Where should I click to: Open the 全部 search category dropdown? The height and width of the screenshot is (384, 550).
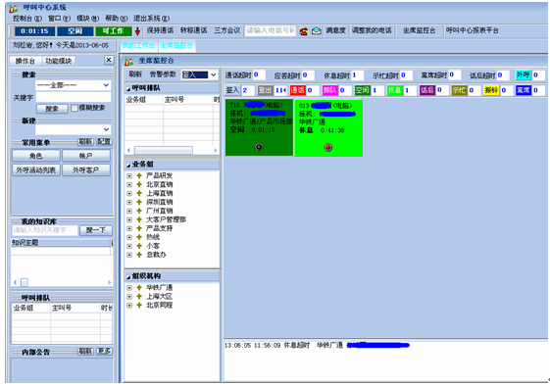coord(73,85)
